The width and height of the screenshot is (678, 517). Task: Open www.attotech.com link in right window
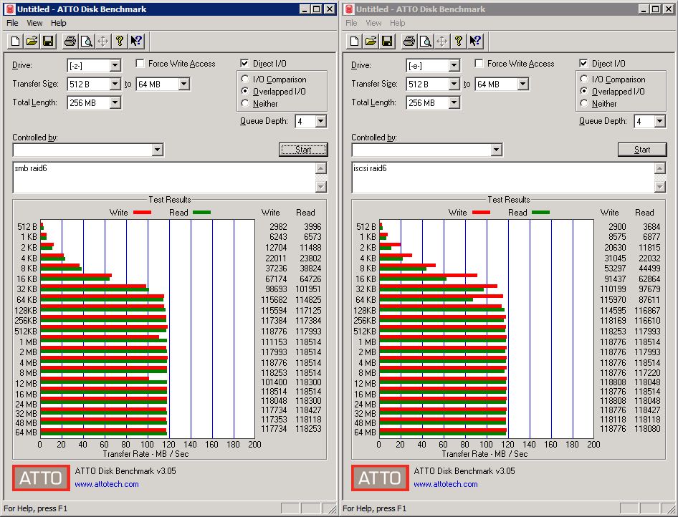click(446, 484)
